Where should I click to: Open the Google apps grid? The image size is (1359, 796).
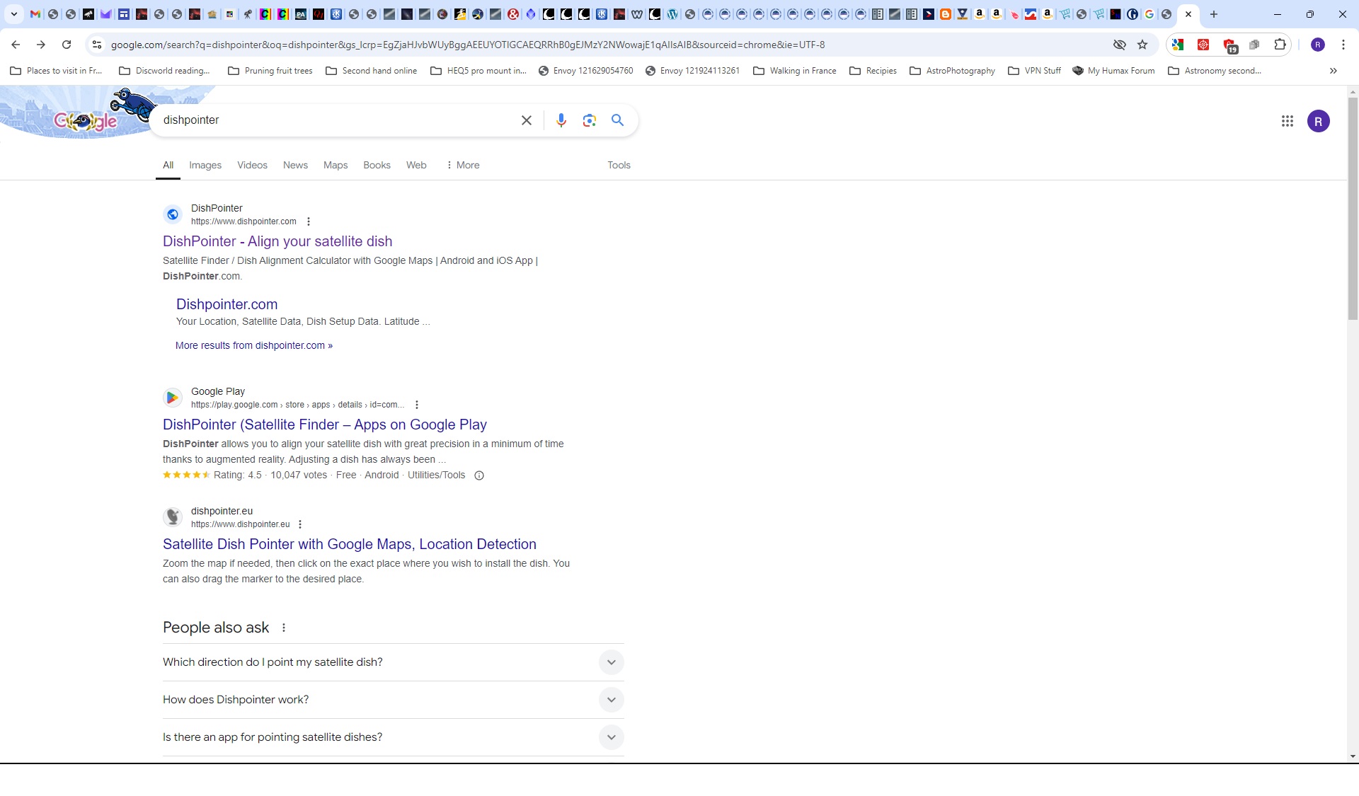click(1288, 121)
